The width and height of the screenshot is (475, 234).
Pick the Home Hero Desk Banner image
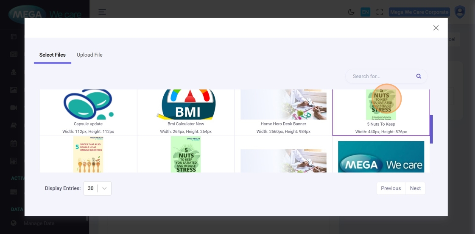pos(284,113)
